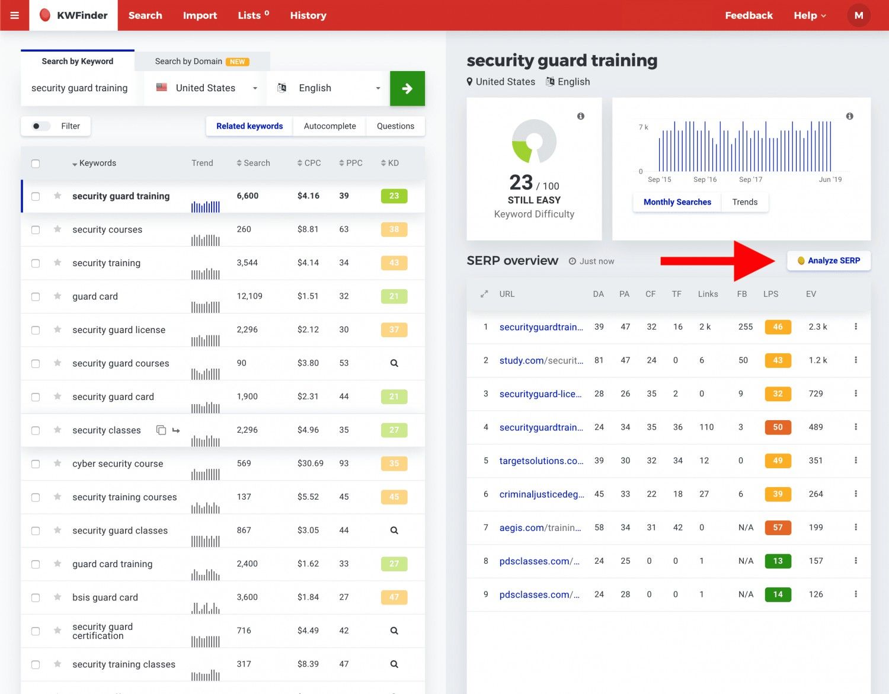Check the security courses row
The width and height of the screenshot is (889, 694).
pos(36,230)
